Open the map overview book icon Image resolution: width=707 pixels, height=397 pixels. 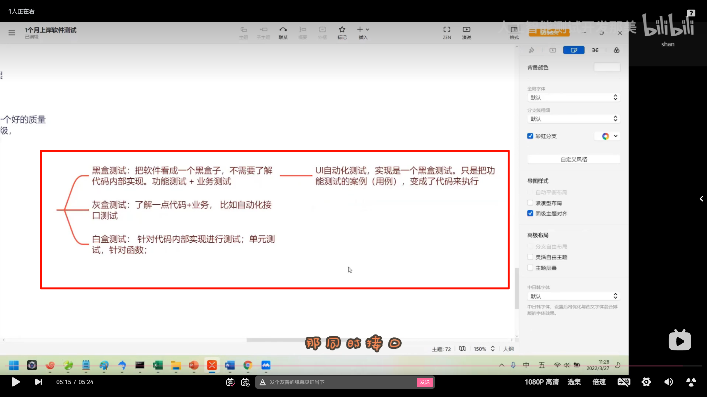[463, 349]
